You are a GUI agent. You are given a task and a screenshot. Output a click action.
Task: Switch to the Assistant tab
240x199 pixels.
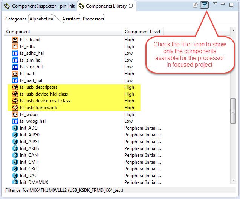[x=71, y=19]
